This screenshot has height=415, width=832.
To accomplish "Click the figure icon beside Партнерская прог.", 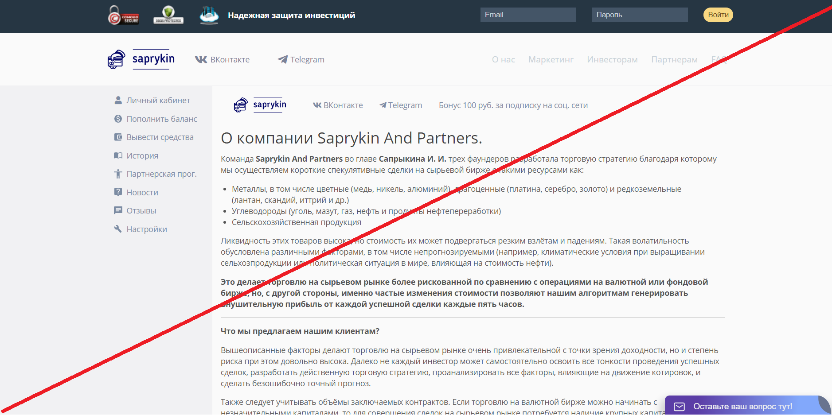I will [118, 174].
